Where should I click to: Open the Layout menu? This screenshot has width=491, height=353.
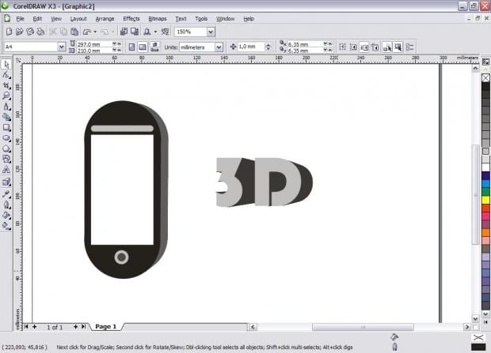78,19
